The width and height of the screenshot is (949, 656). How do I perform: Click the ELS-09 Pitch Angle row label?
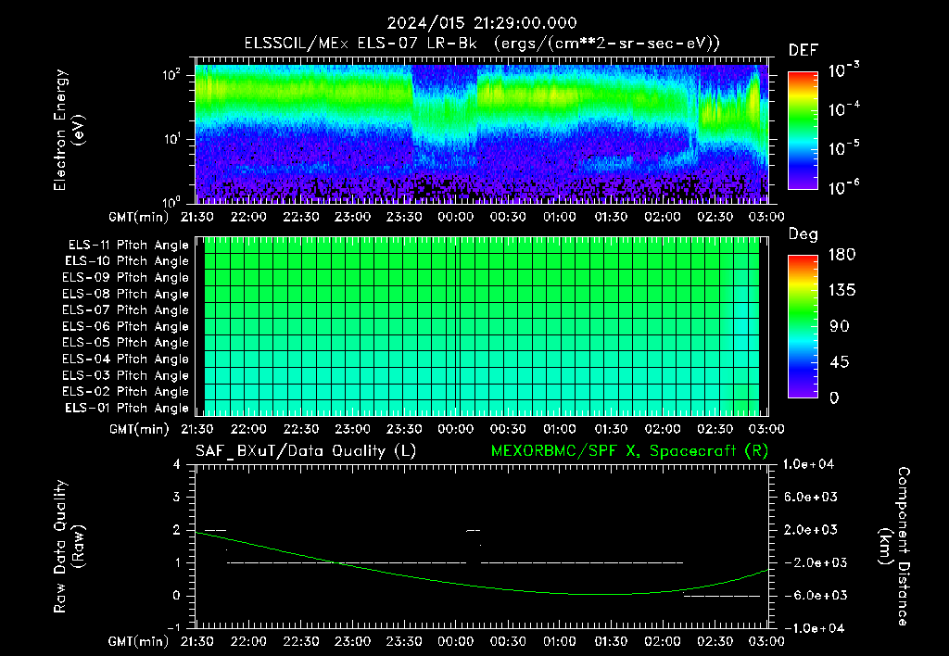(x=125, y=278)
